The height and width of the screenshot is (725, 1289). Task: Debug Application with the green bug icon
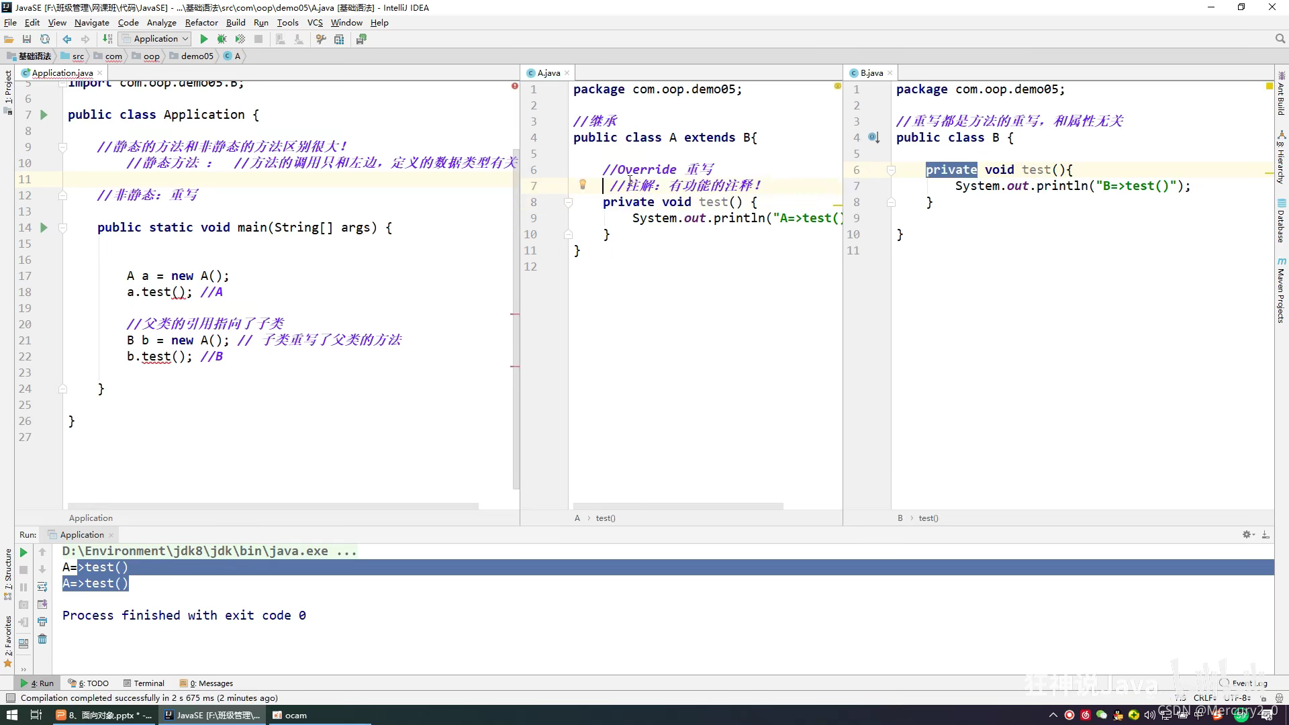pos(222,39)
